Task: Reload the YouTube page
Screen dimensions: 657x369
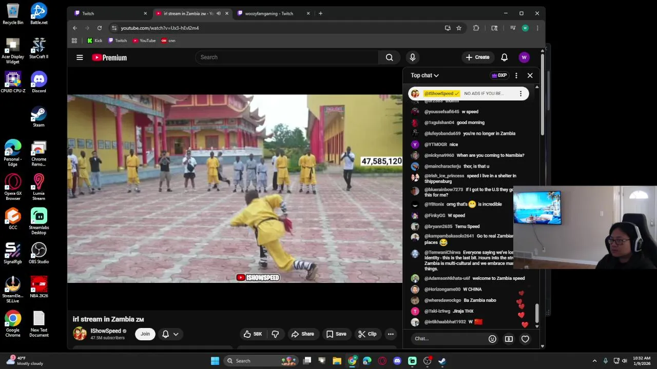Action: pos(100,28)
